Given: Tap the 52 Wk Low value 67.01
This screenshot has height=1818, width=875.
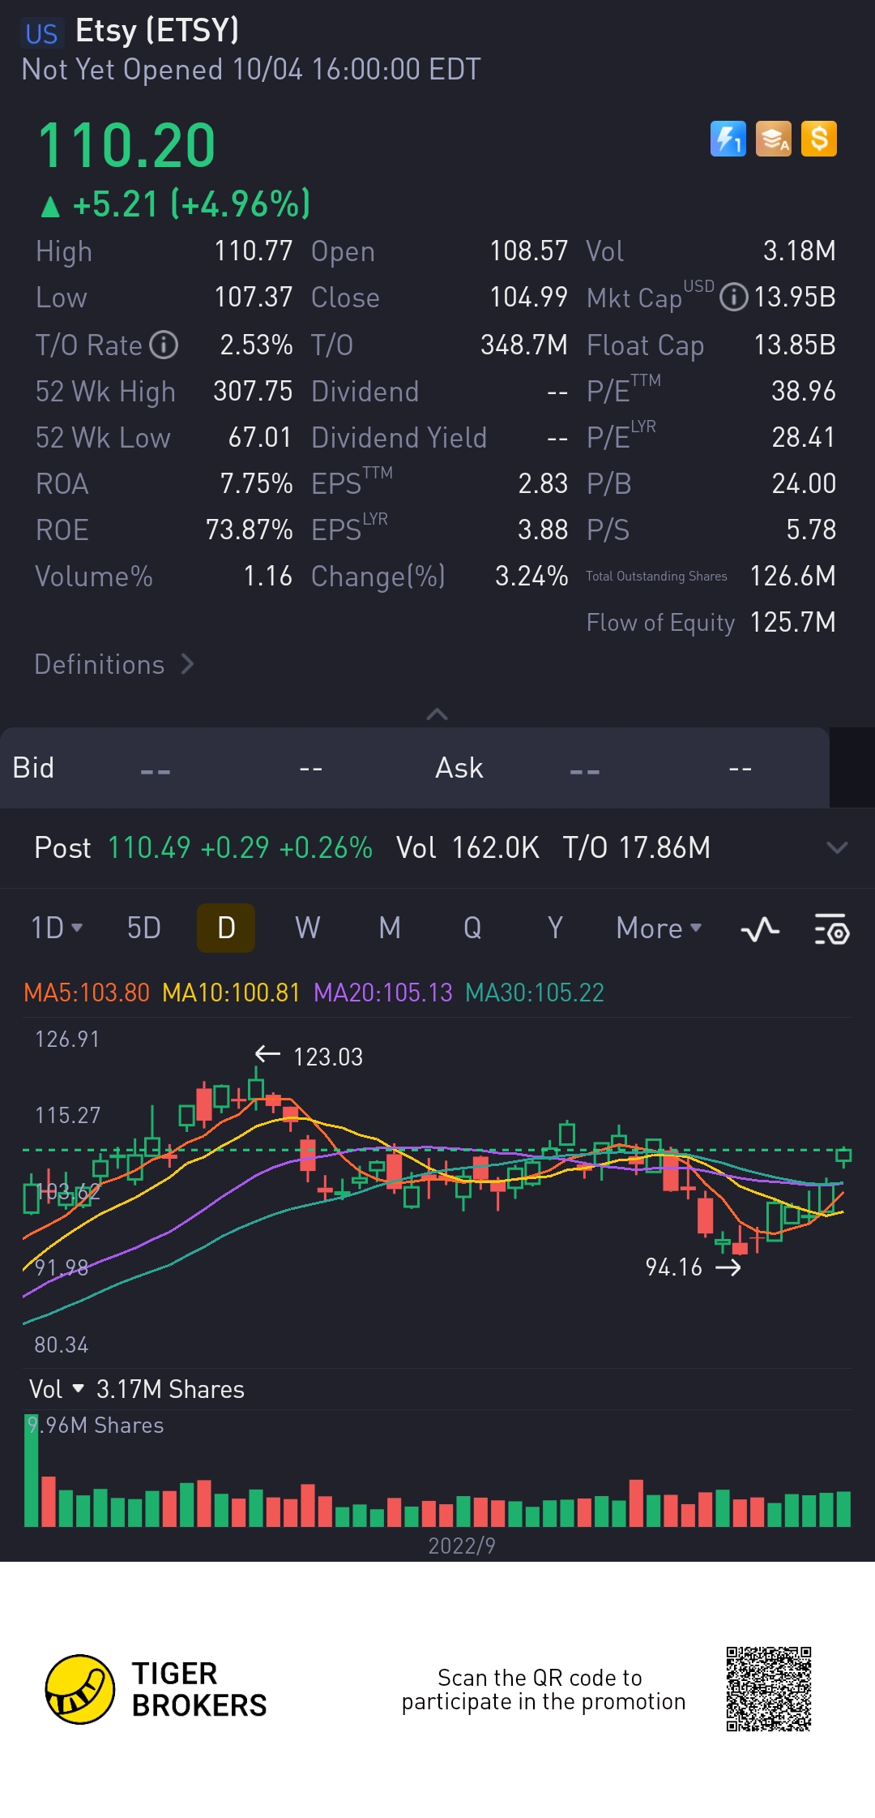Looking at the screenshot, I should (x=259, y=438).
